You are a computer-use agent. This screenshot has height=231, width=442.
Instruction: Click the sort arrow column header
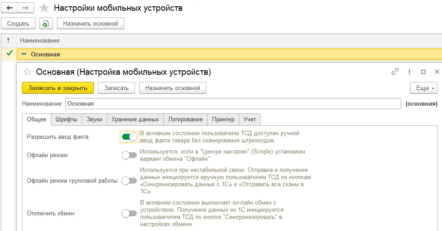tap(9, 41)
